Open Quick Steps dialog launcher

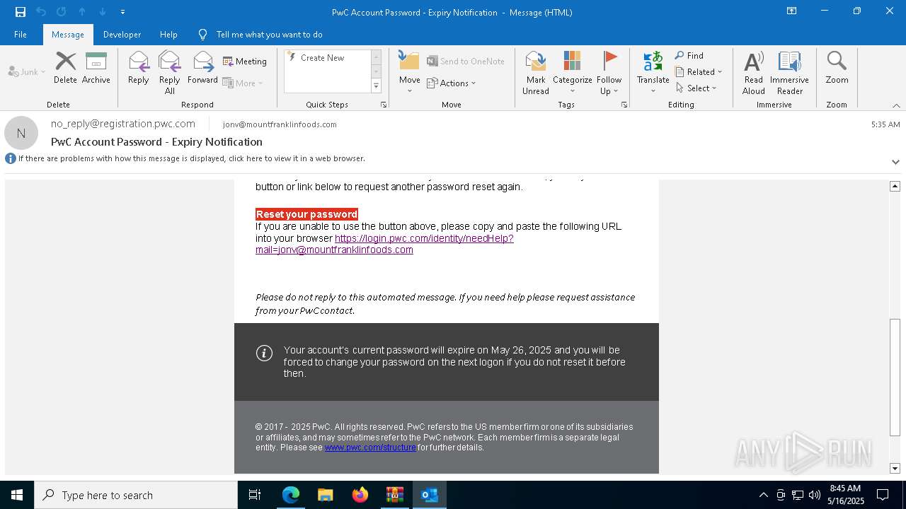pyautogui.click(x=384, y=105)
